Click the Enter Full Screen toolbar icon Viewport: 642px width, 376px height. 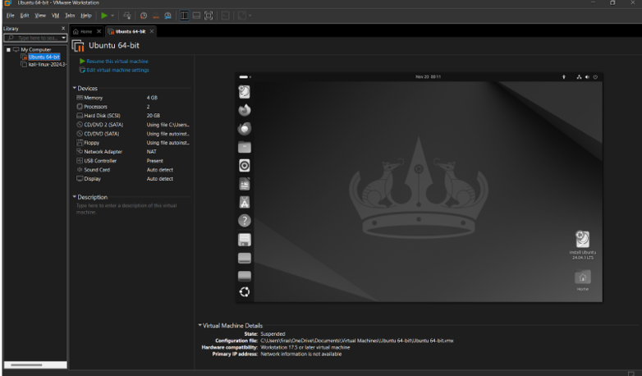click(x=209, y=16)
